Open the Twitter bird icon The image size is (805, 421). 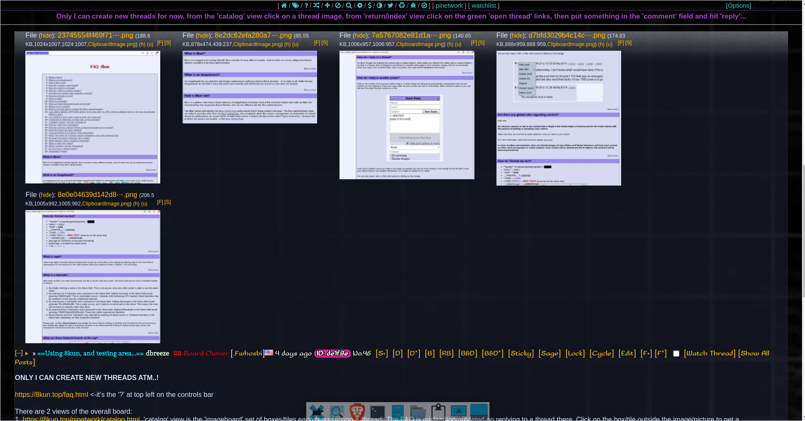pos(390,5)
